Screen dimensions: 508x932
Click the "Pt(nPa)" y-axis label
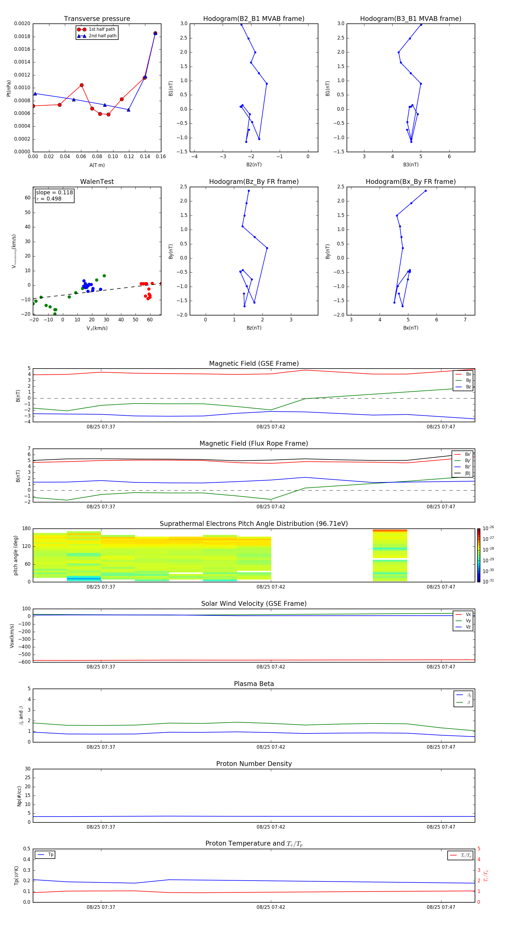[x=9, y=88]
